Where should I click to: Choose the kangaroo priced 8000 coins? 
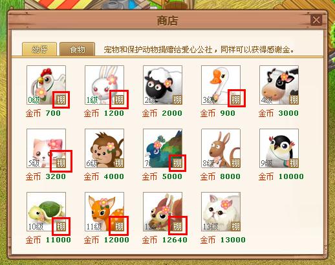(x=221, y=149)
